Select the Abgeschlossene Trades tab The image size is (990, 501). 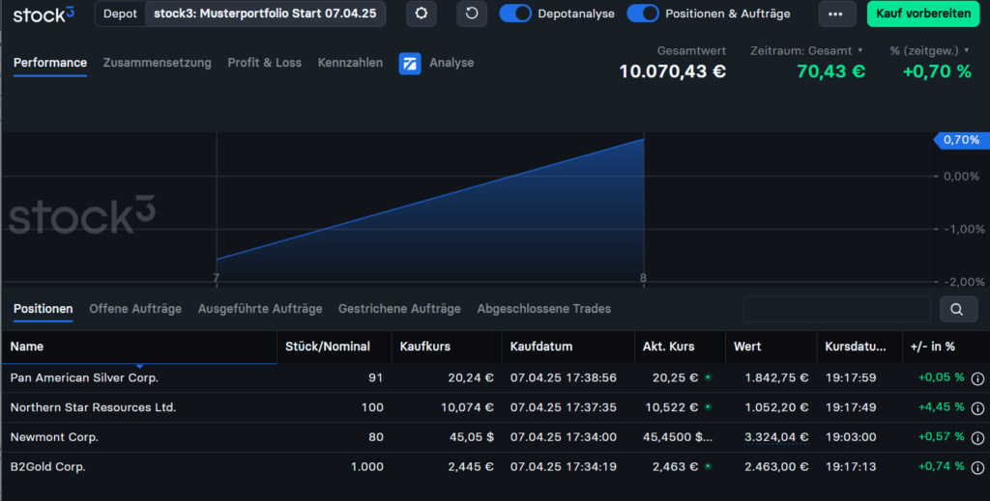(544, 309)
